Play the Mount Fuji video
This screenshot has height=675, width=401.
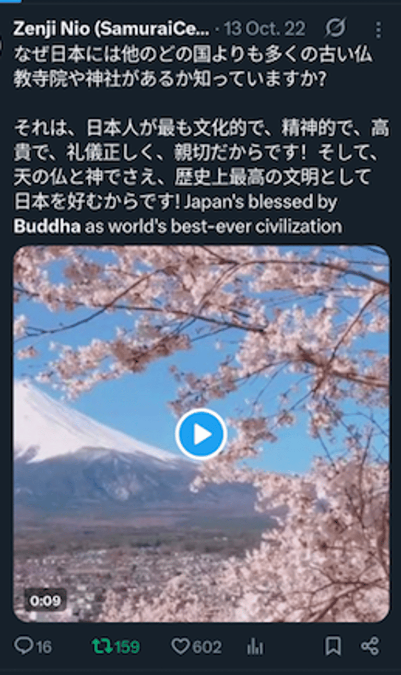(201, 434)
